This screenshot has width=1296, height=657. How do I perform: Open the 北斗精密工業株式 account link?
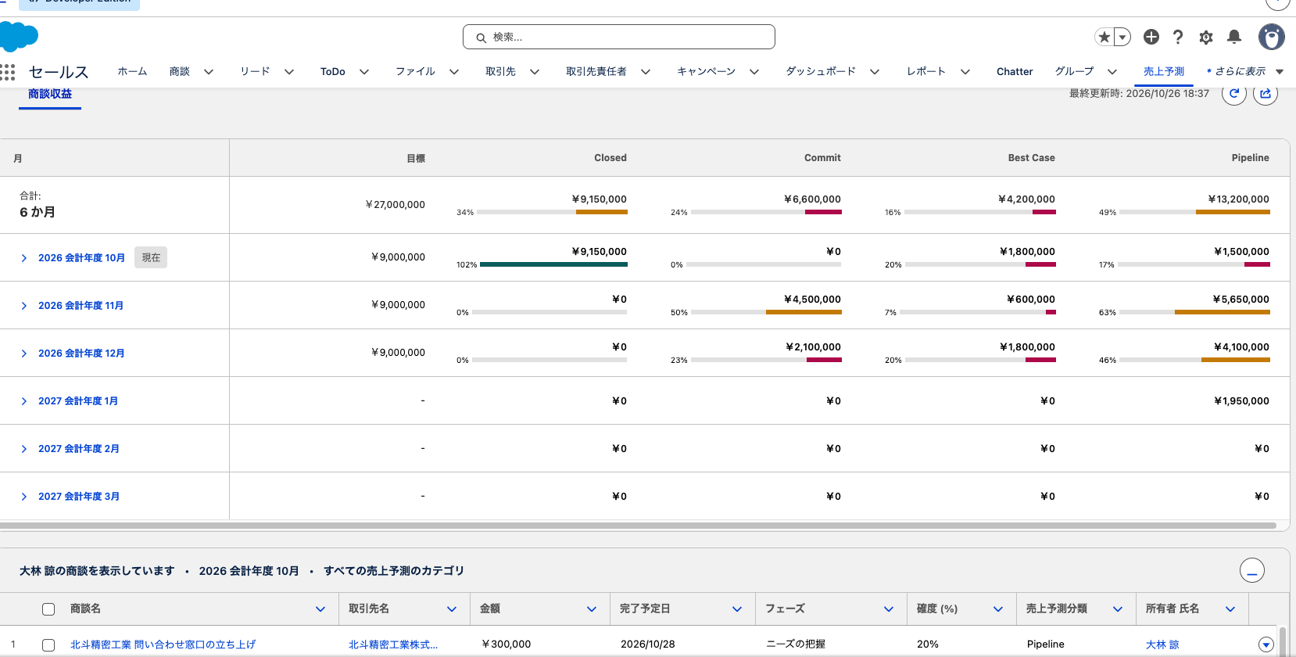pos(393,644)
